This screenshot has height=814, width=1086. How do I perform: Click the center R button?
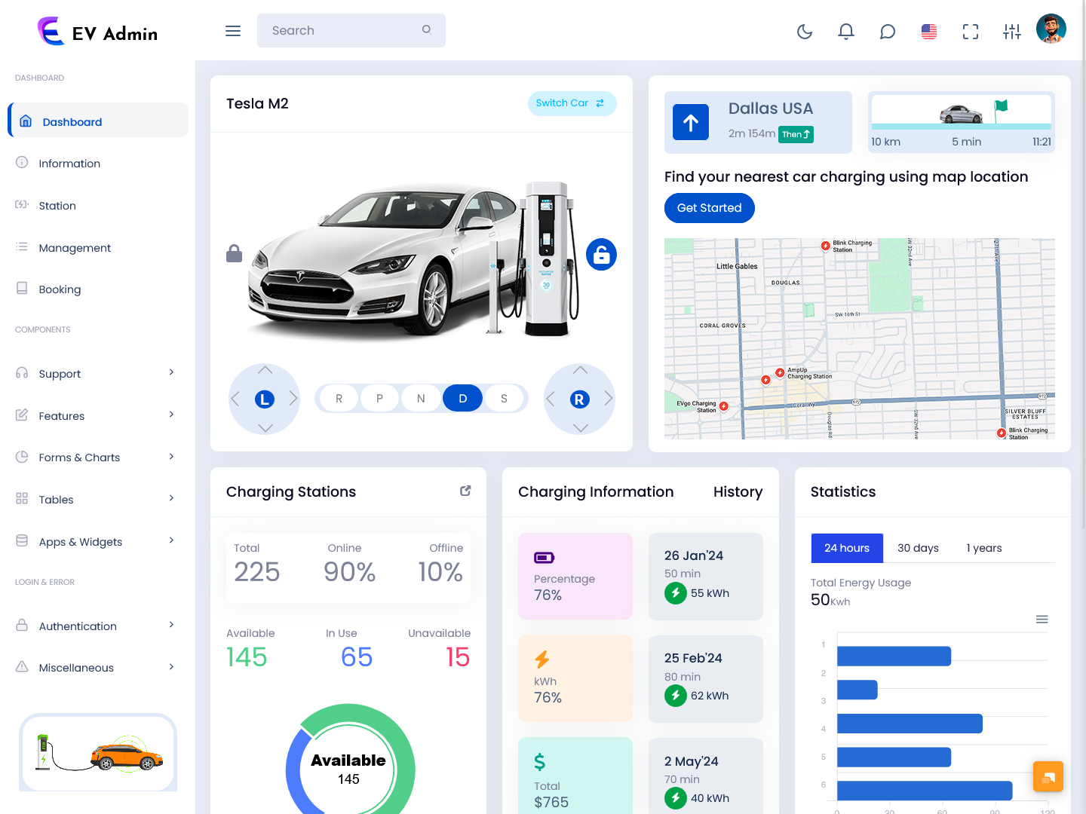[579, 399]
